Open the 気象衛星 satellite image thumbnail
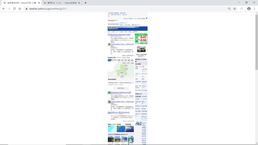This screenshot has width=258, height=145. (130, 129)
